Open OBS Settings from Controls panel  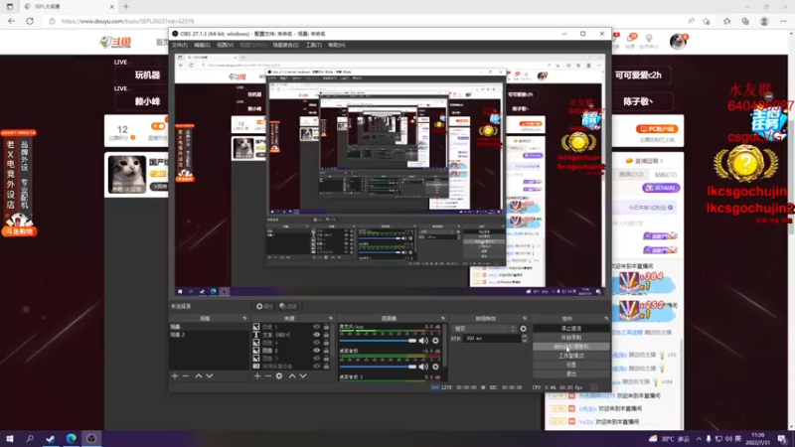pos(570,365)
